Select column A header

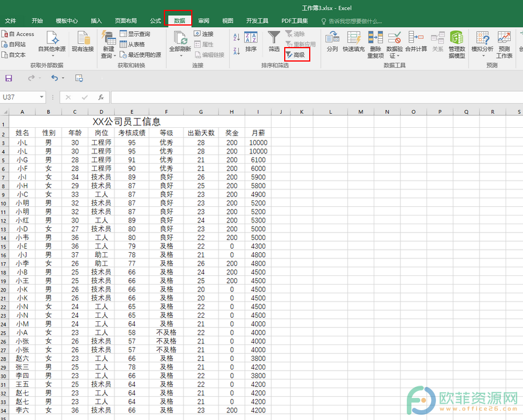[22, 112]
